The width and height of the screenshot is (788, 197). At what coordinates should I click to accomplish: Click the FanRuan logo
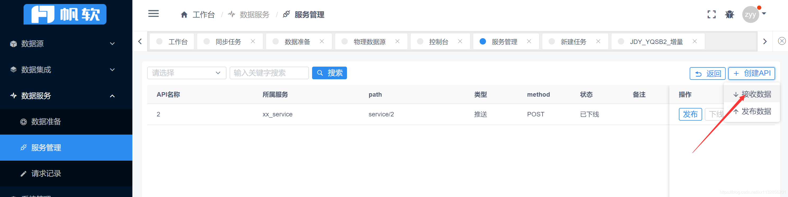65,14
